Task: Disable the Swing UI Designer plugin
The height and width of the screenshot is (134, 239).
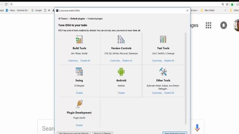Action: (79, 93)
